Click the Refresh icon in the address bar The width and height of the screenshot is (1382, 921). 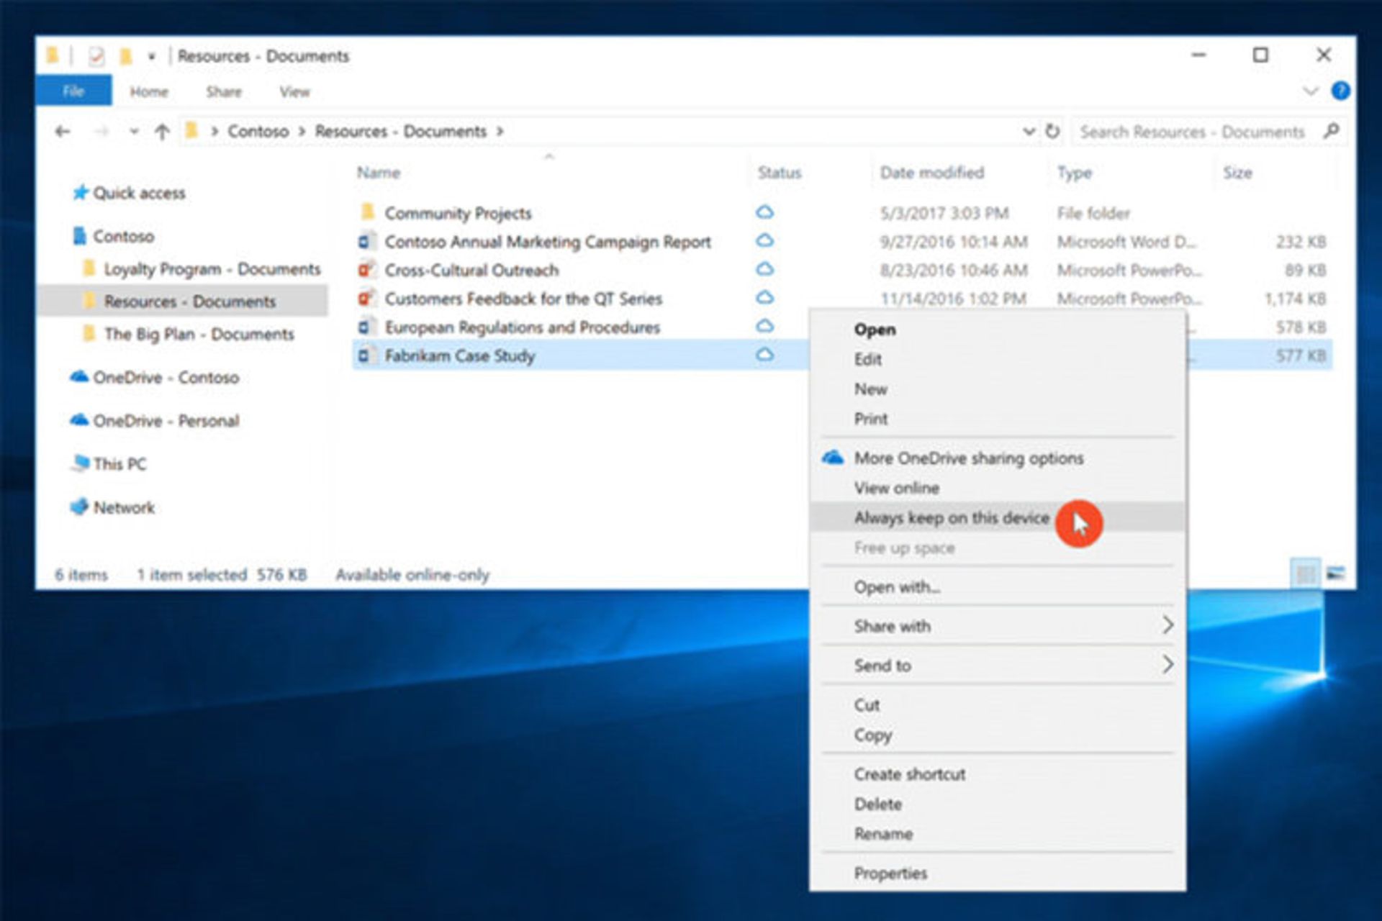(1052, 131)
